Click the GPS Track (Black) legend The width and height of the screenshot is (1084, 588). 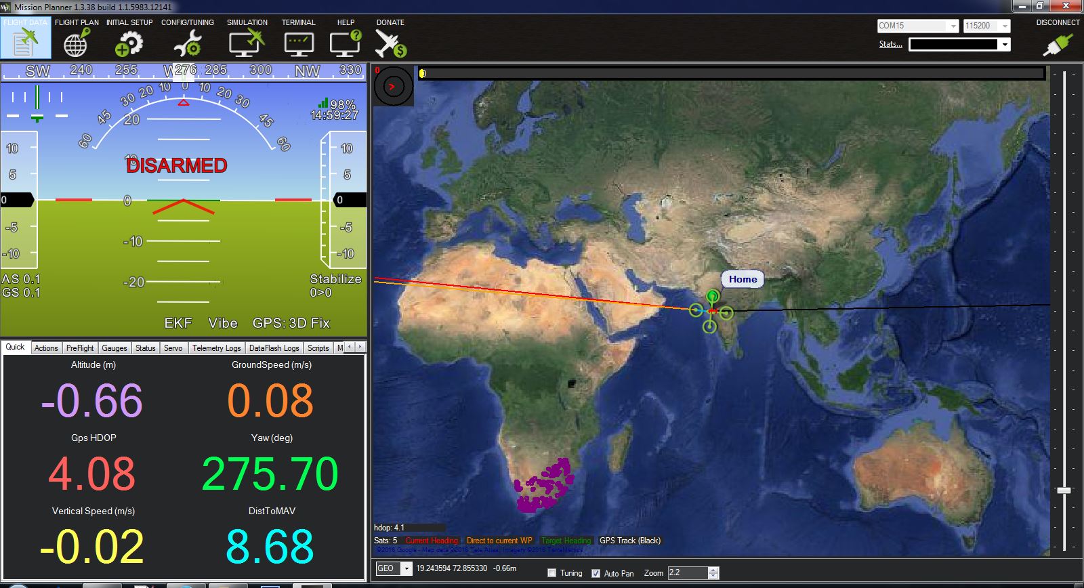630,541
